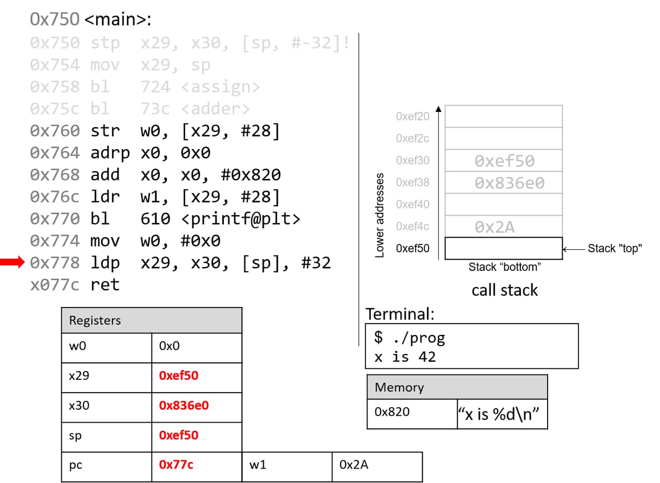This screenshot has width=660, height=483.
Task: Click the upward Lower addresses arrow
Action: point(438,175)
